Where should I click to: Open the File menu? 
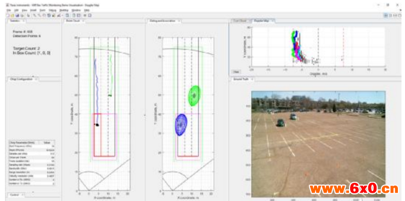coord(9,10)
